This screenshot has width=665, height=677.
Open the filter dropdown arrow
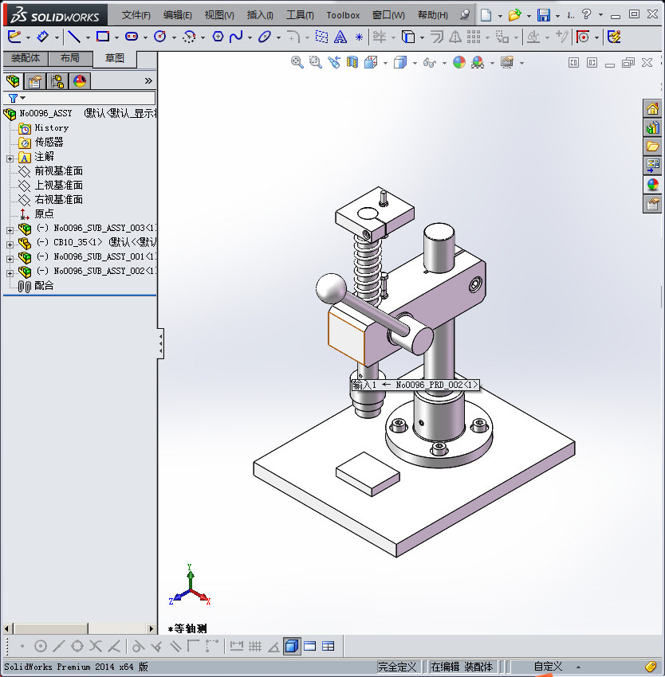pyautogui.click(x=23, y=98)
